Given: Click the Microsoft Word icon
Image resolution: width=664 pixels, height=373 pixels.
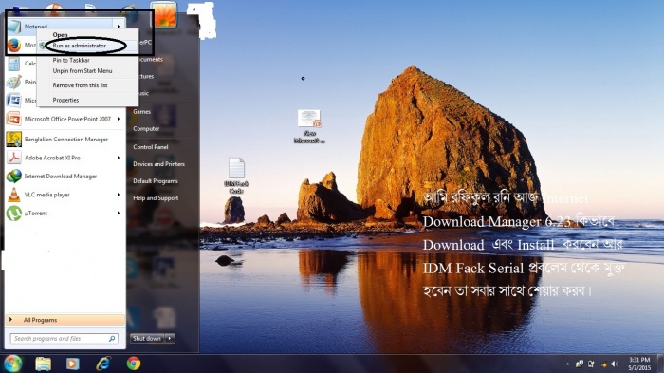Looking at the screenshot, I should point(14,101).
